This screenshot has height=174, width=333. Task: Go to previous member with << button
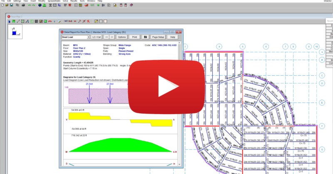pyautogui.click(x=106, y=37)
